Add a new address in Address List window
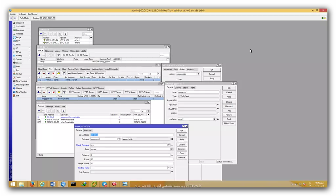This screenshot has width=336, height=196. 41,34
